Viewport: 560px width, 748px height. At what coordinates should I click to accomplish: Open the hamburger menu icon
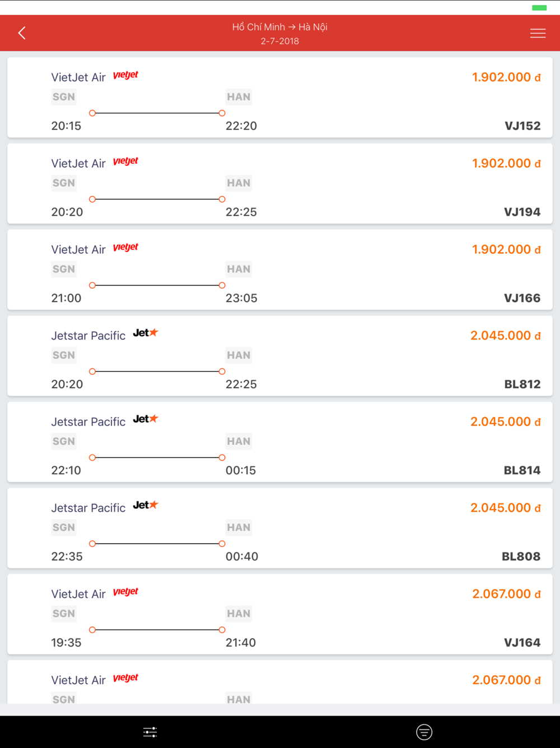point(538,33)
